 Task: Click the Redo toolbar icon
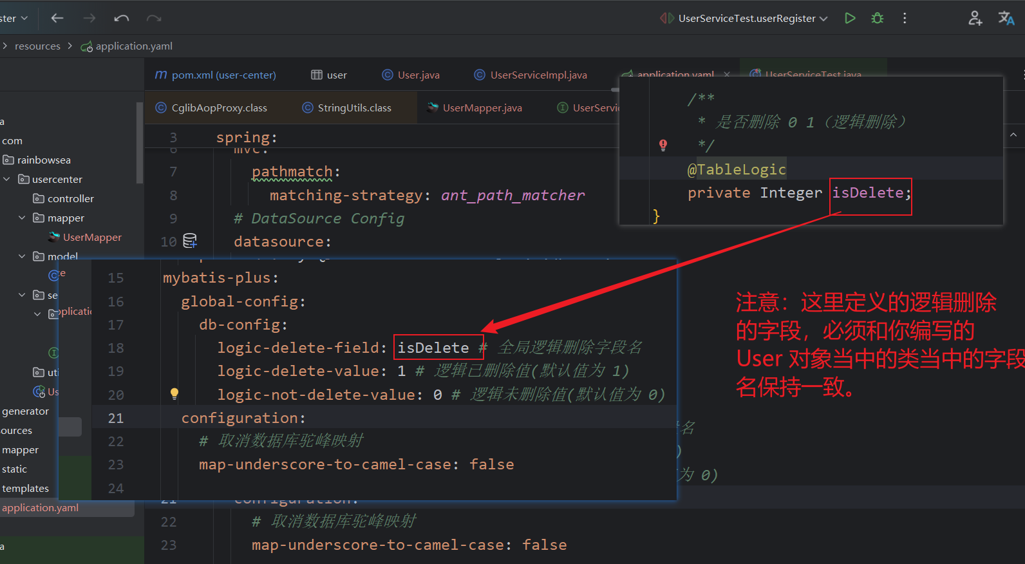(x=154, y=18)
